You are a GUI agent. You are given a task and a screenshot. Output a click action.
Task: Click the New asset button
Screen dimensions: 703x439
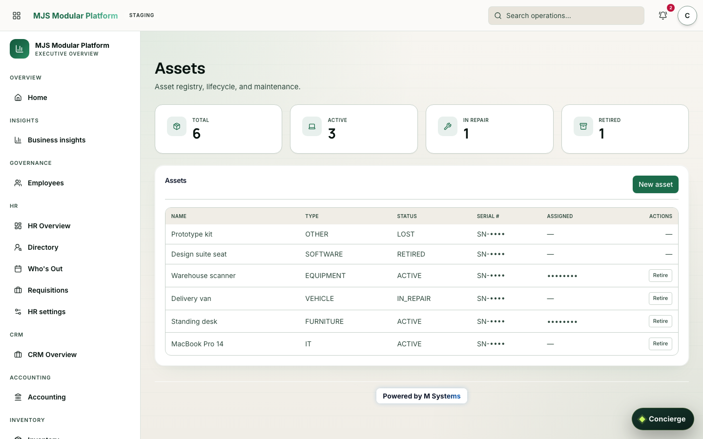655,184
